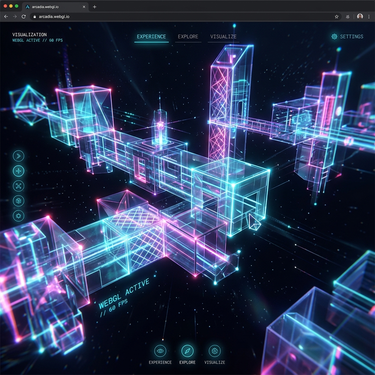Open the gear tool at the sidebar bottom
The image size is (375, 375).
coord(18,216)
